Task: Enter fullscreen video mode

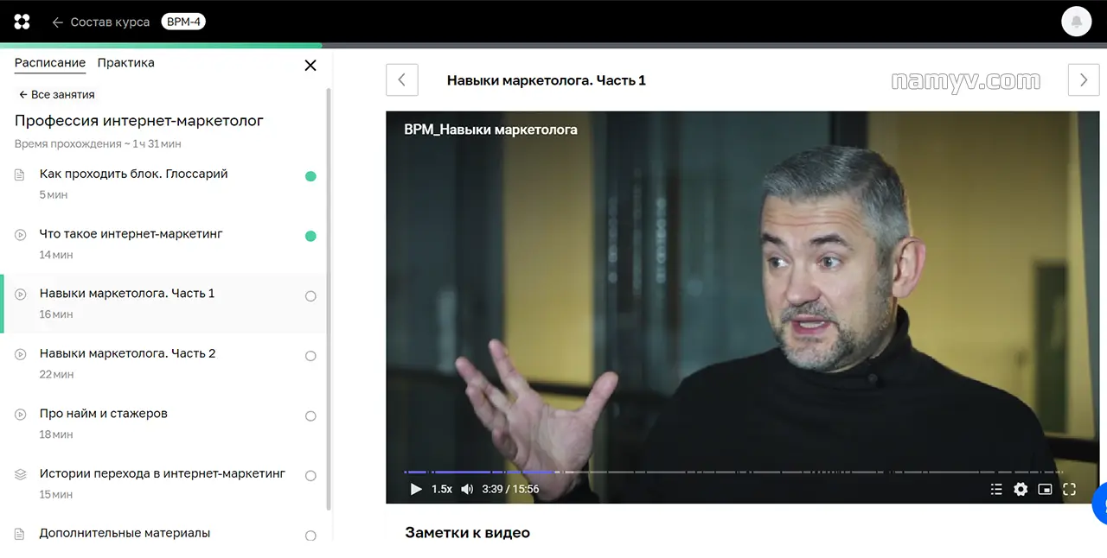Action: click(x=1070, y=489)
